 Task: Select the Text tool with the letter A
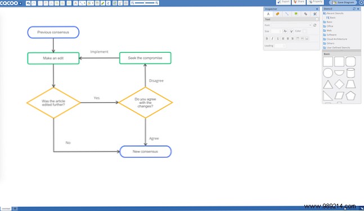(x=75, y=3)
